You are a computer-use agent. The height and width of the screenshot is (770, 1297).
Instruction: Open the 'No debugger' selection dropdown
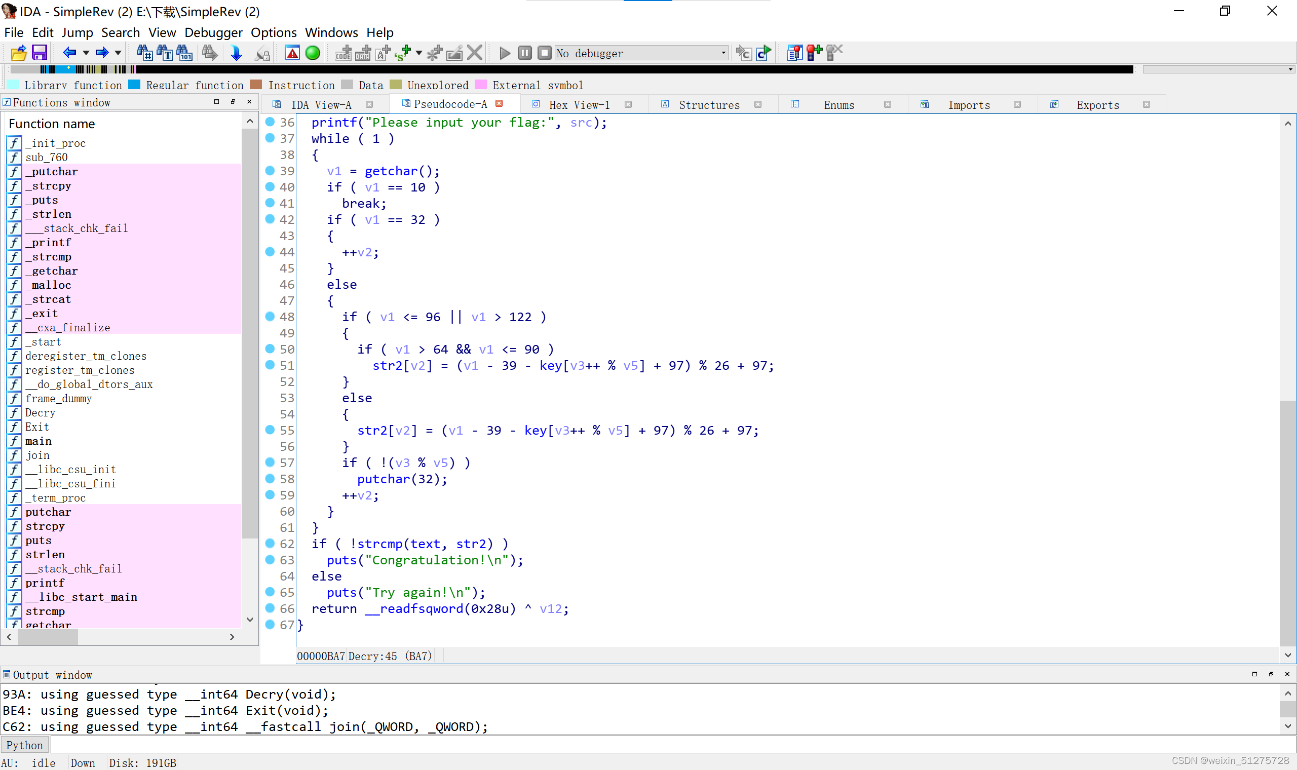641,53
